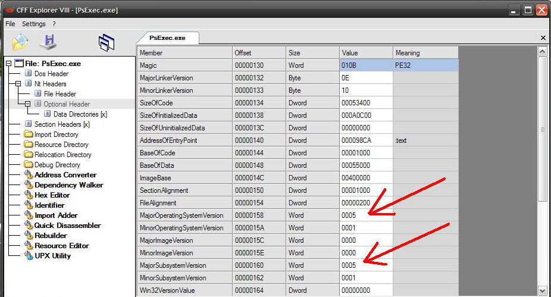Click the SectionAlignment member cell
The width and height of the screenshot is (551, 297).
click(x=184, y=190)
